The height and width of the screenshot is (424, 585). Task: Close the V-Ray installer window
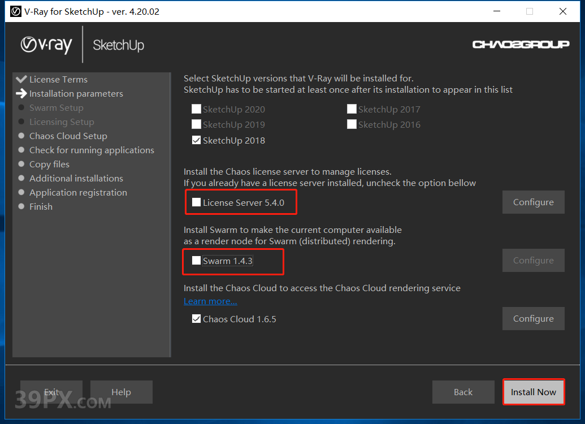tap(563, 11)
